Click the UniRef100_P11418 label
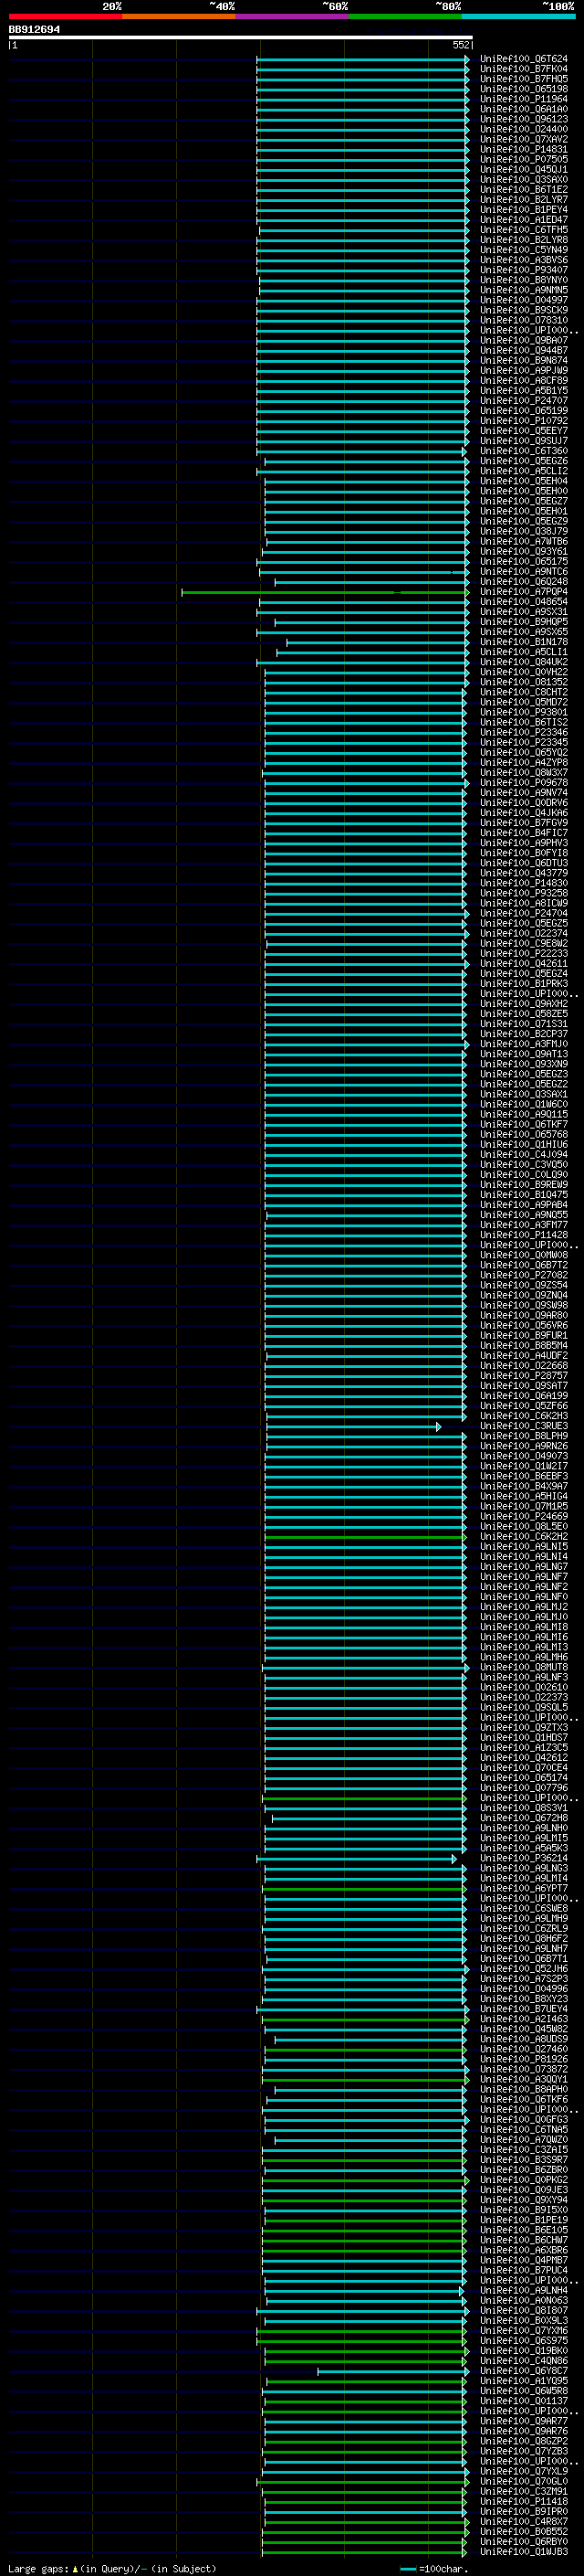Viewport: 584px width, 2576px height. coord(523,2501)
